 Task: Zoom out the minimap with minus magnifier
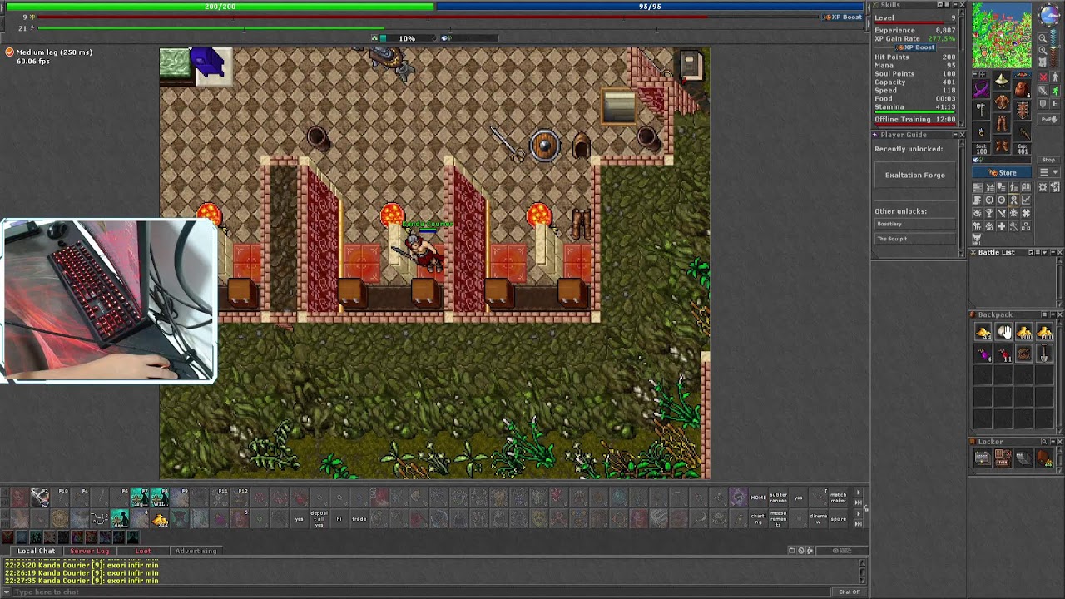click(x=1043, y=38)
